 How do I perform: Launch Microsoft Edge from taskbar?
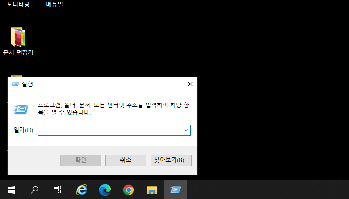point(105,190)
